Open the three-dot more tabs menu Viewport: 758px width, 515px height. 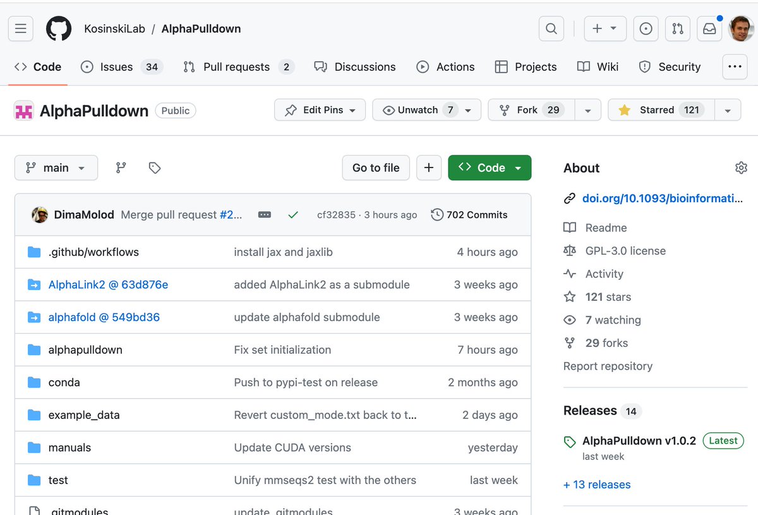click(735, 66)
